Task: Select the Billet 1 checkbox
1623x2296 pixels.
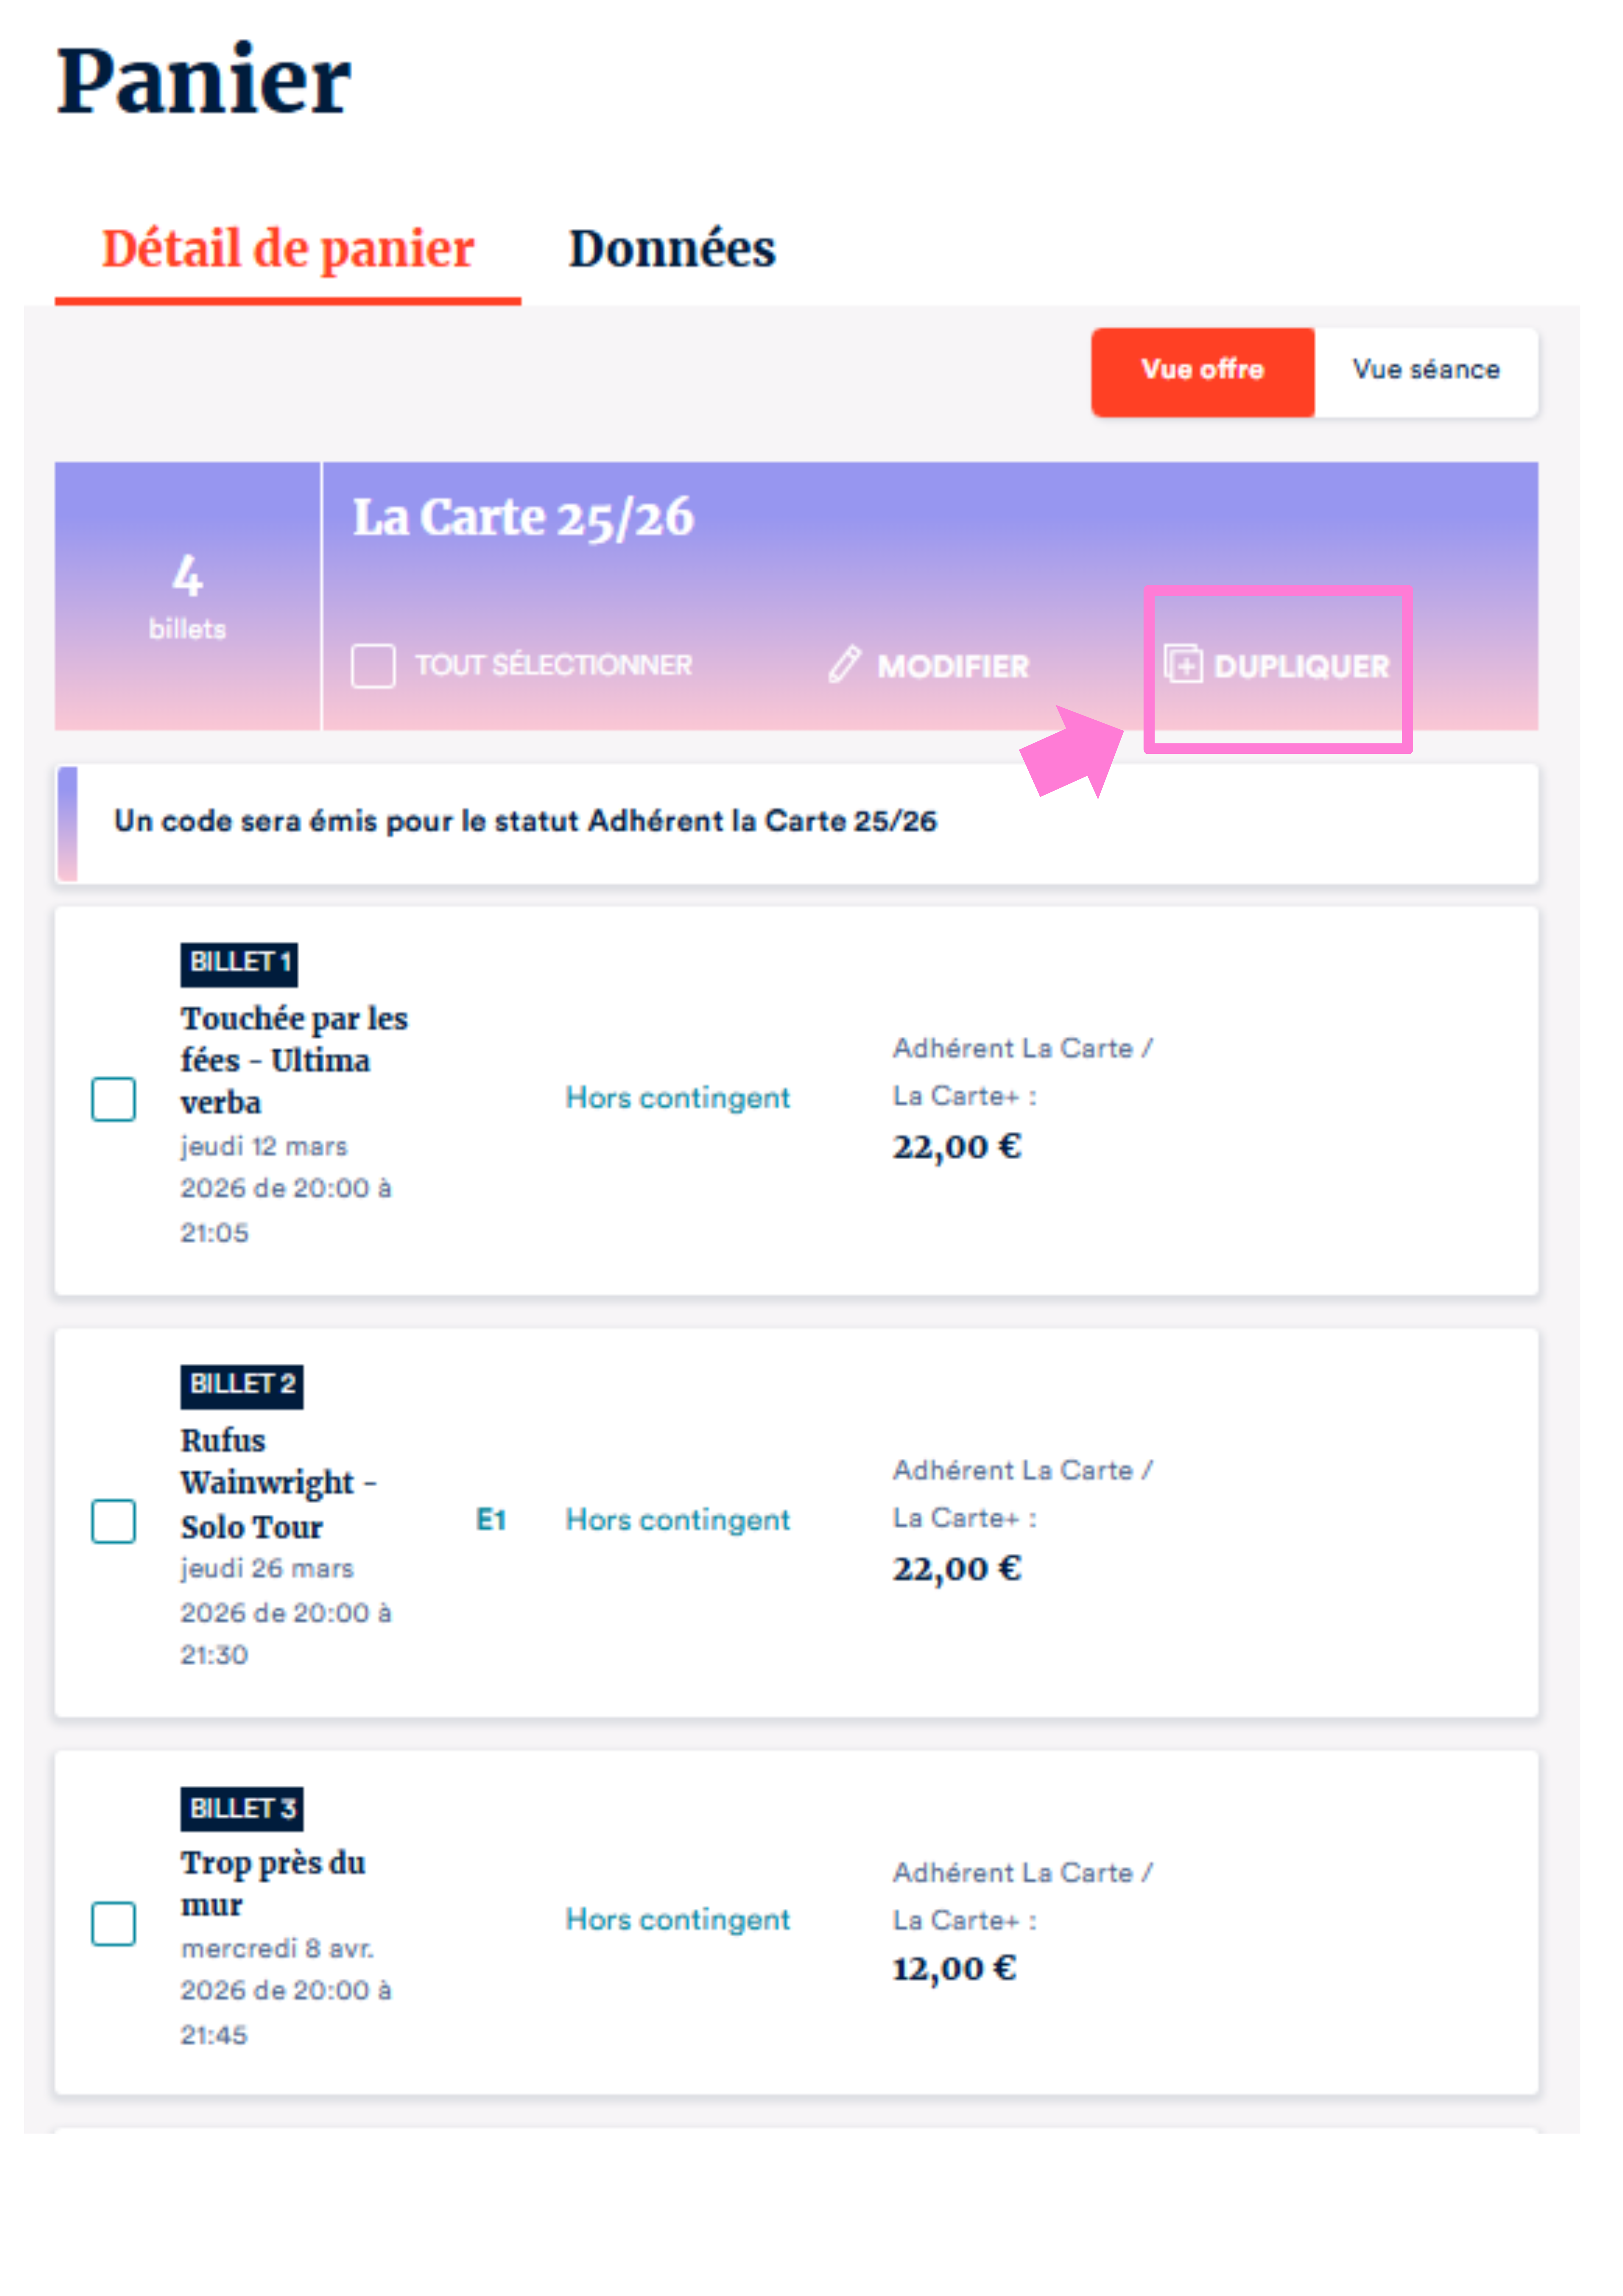Action: click(x=114, y=1099)
